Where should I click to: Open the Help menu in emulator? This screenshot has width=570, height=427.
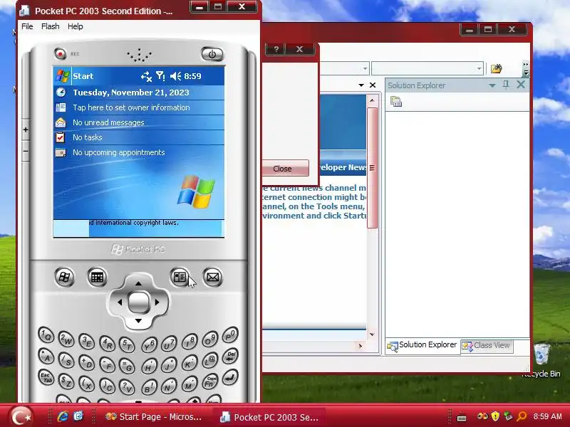click(x=76, y=26)
